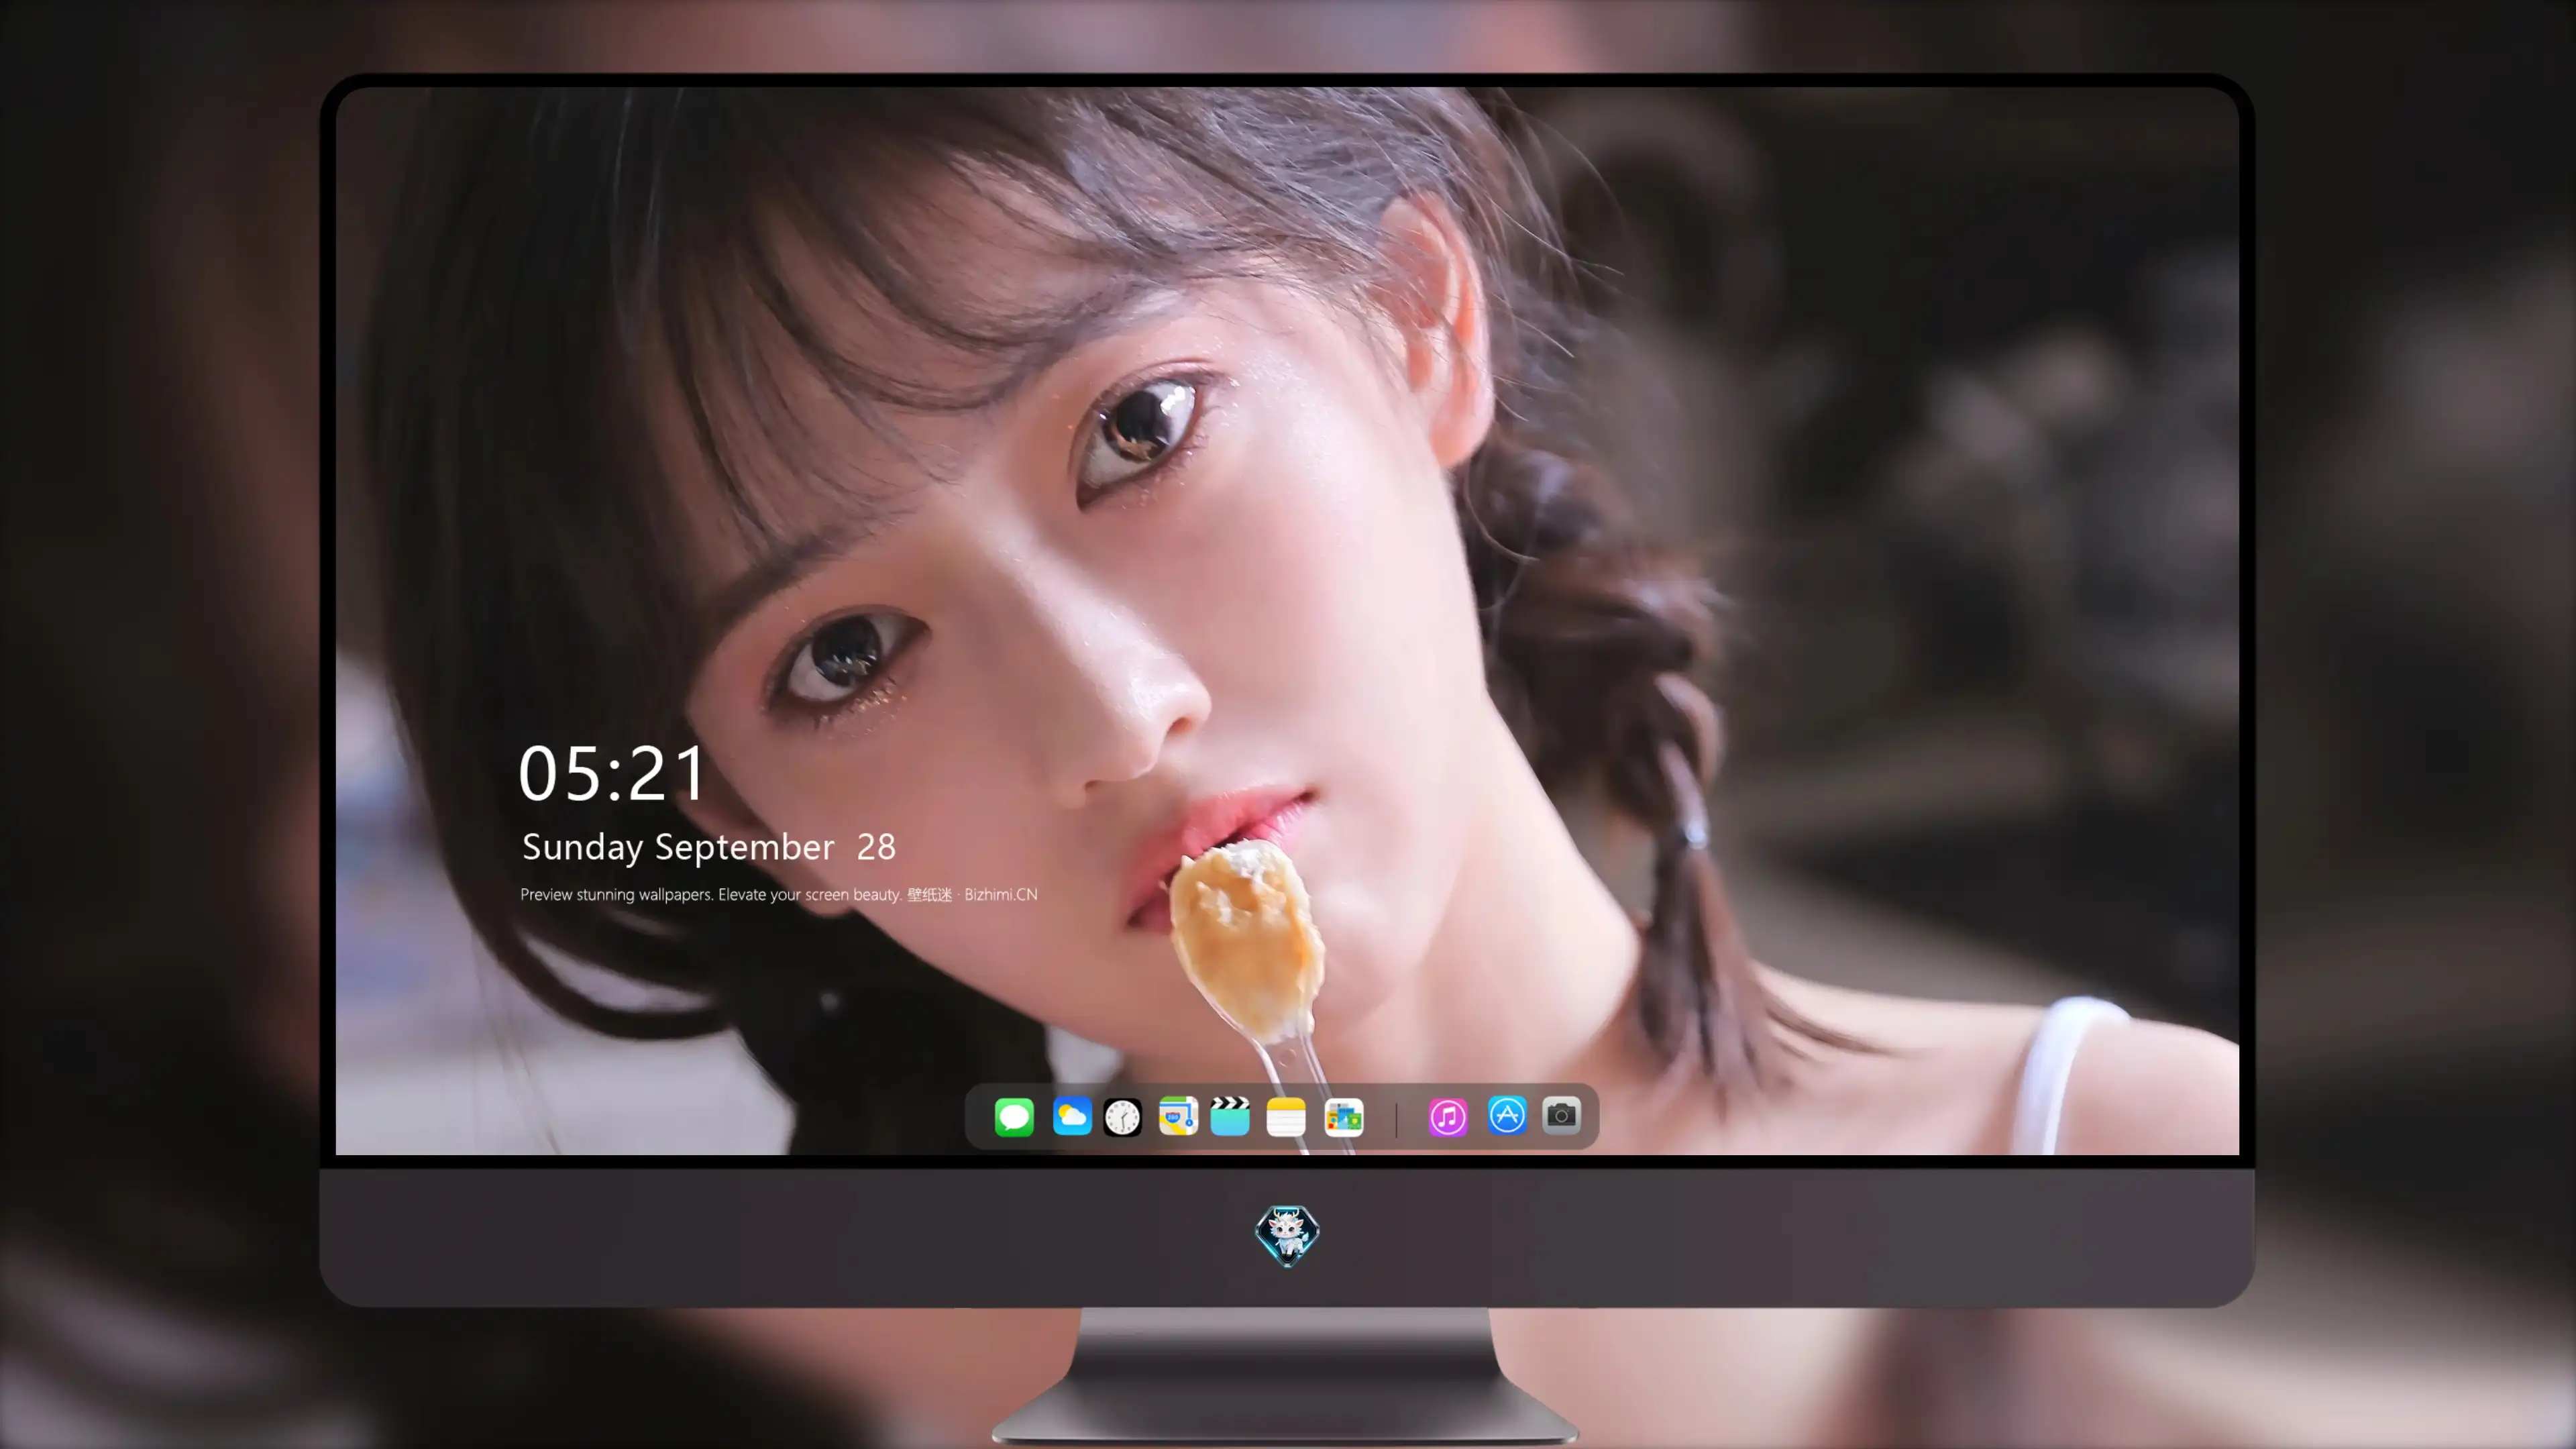Click the date text Sunday September 28
This screenshot has height=1449, width=2576.
coord(709,847)
